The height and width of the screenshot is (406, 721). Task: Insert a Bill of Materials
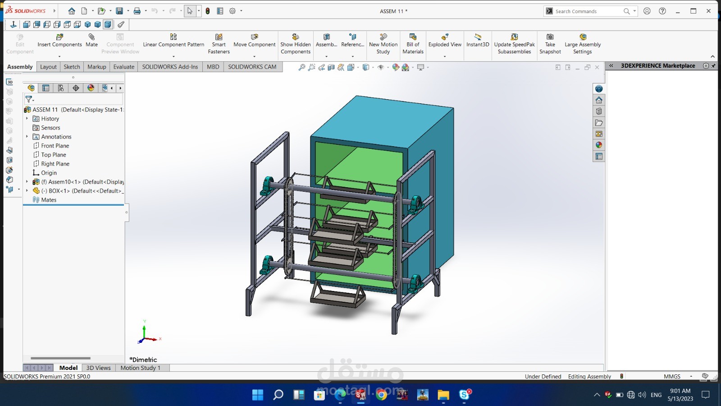[x=413, y=44]
